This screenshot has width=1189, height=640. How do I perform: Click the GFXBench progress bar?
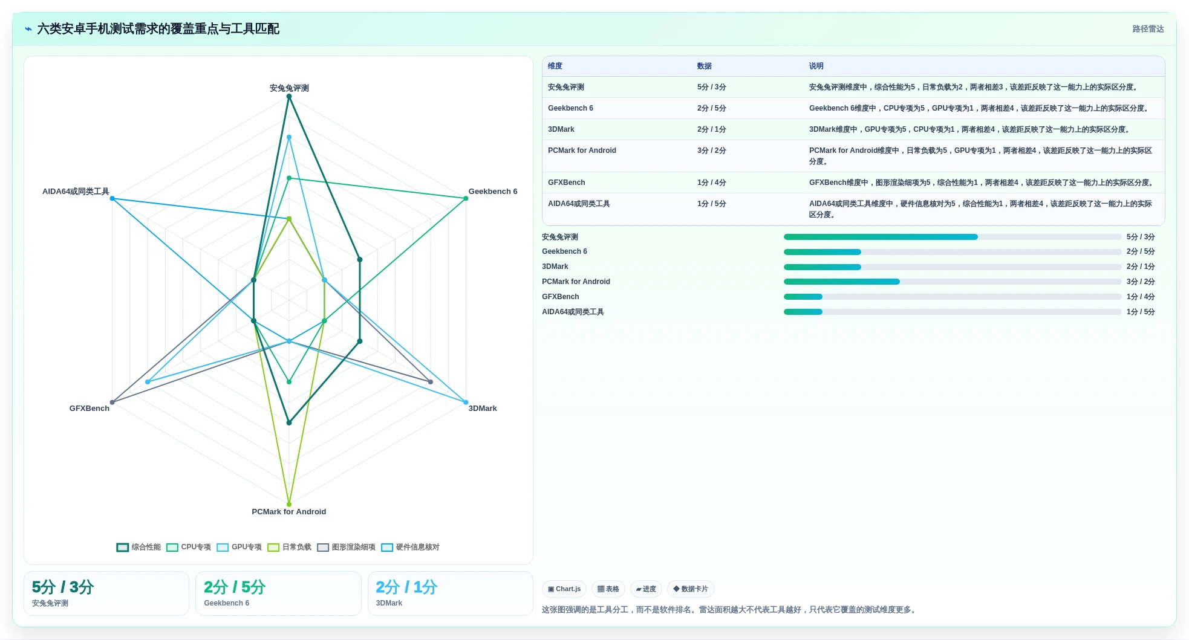pos(953,297)
